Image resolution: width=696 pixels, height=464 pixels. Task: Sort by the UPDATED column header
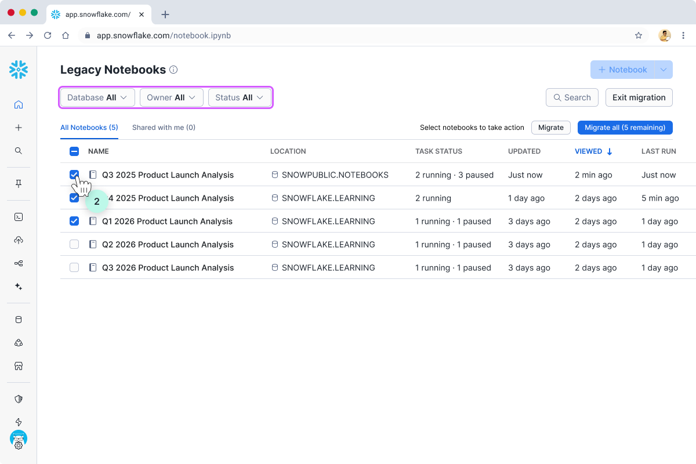[x=524, y=151]
